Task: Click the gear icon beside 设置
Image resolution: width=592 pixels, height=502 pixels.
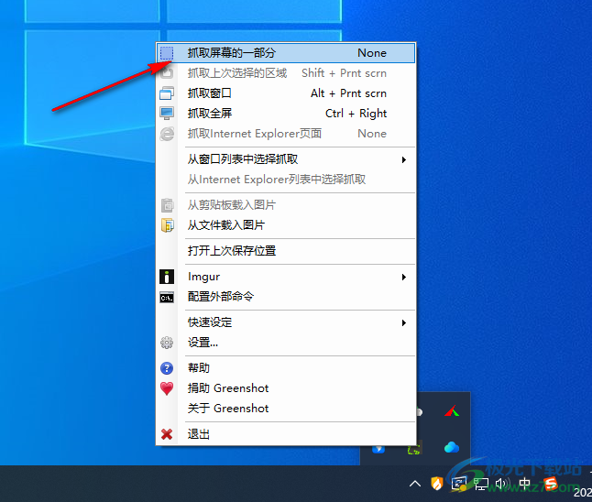Action: point(167,343)
